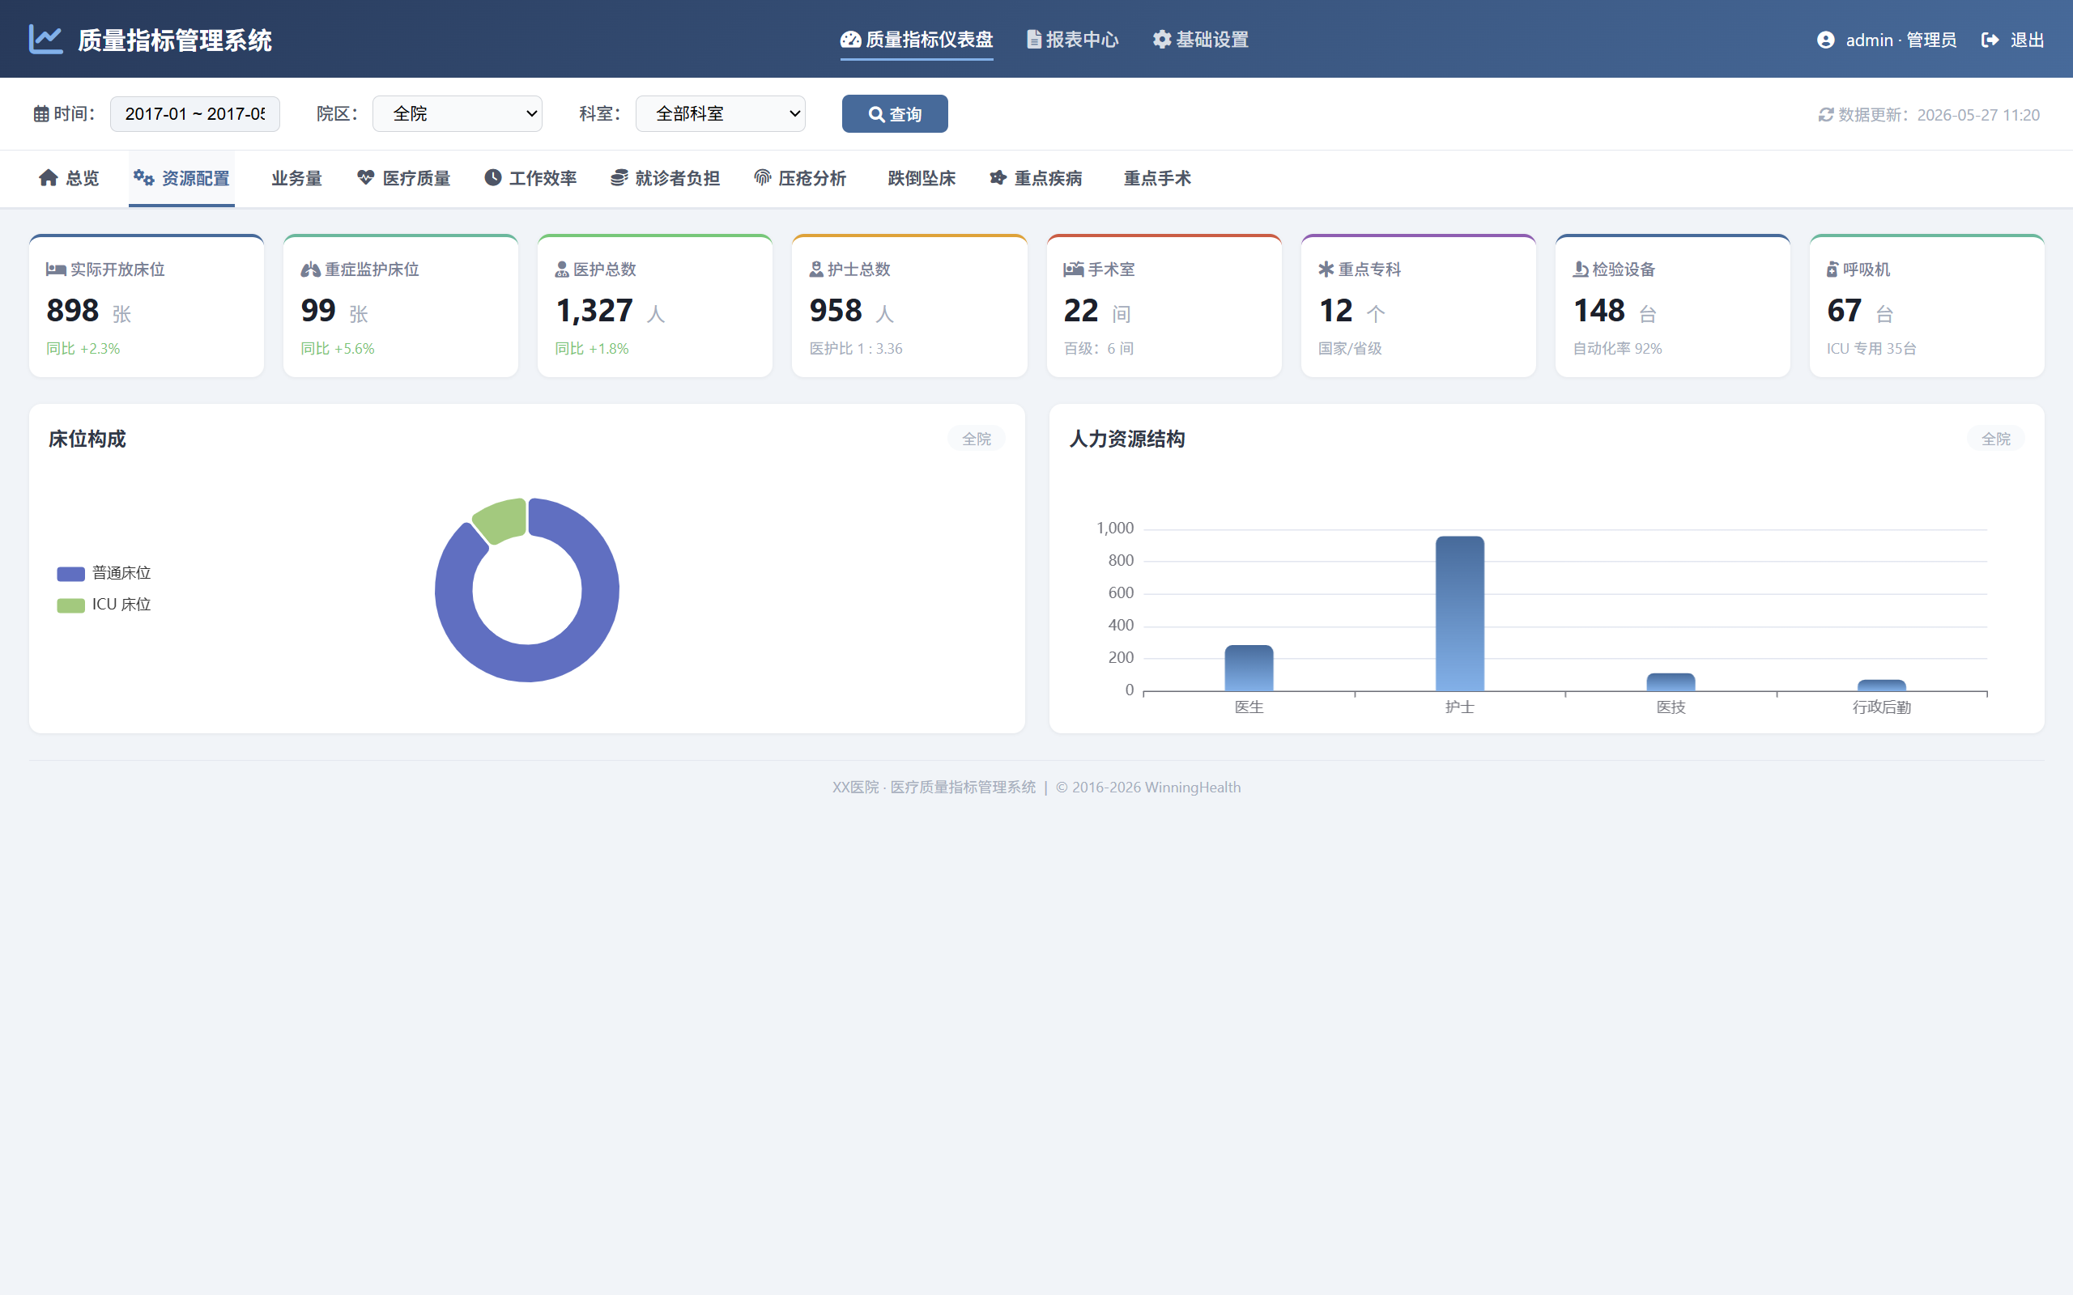Click the ICU 专用 35台 text
This screenshot has width=2073, height=1295.
click(x=1871, y=349)
